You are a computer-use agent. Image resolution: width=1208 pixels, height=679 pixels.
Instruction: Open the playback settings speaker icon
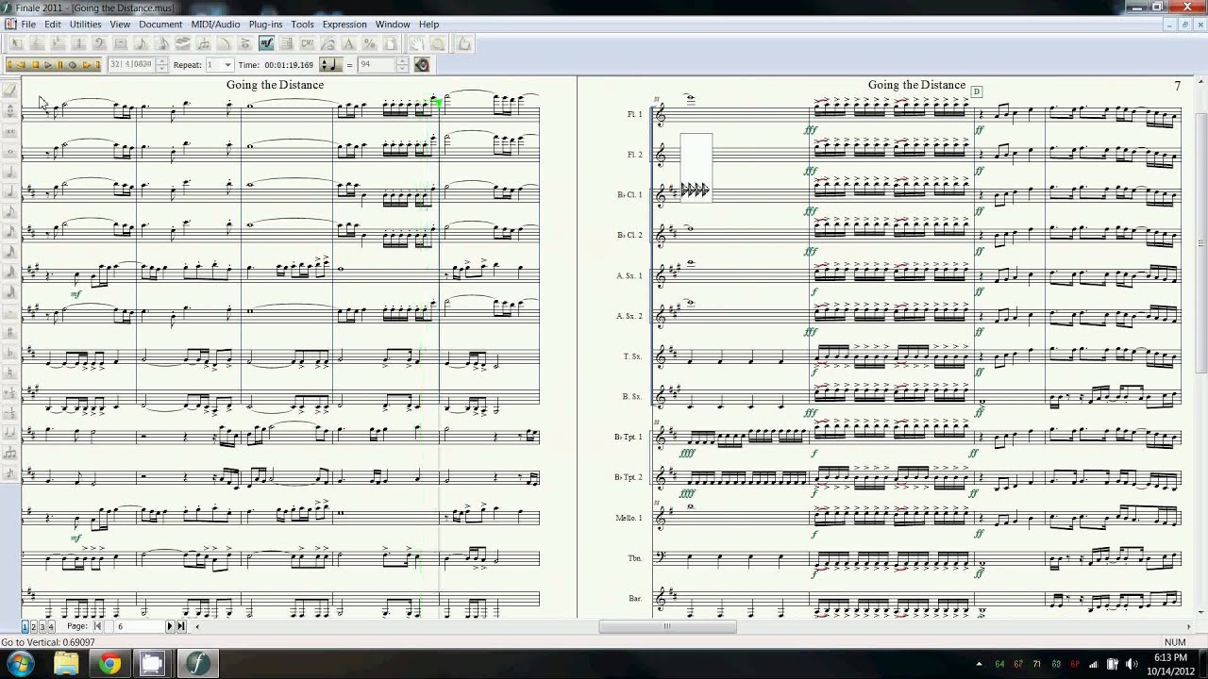tap(422, 64)
